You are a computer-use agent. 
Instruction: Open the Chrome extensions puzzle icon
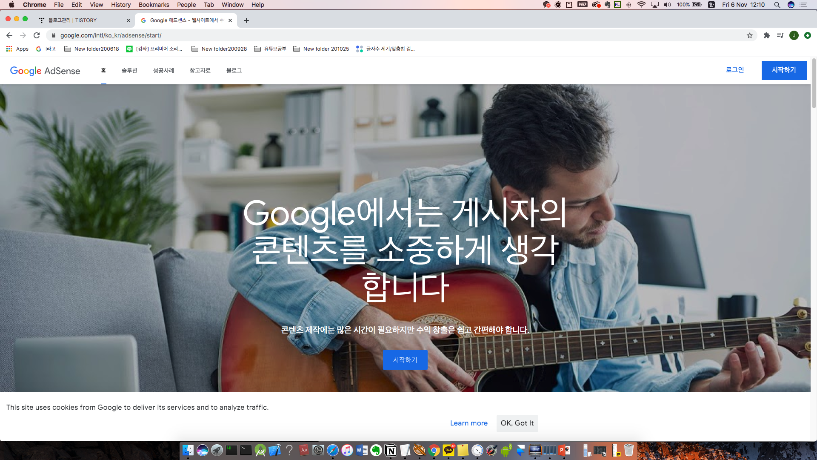(767, 35)
